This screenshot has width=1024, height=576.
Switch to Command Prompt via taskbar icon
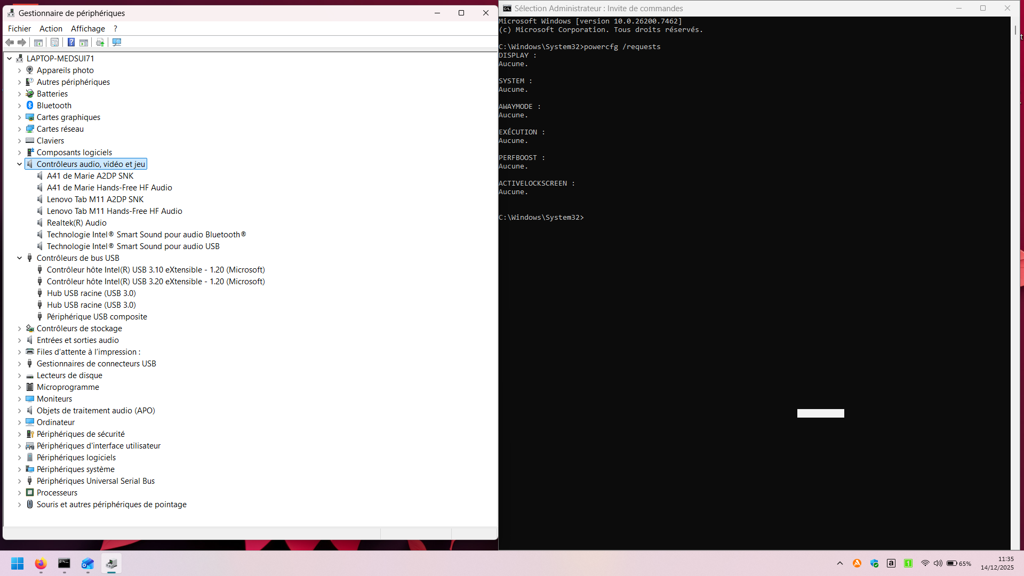pyautogui.click(x=64, y=563)
